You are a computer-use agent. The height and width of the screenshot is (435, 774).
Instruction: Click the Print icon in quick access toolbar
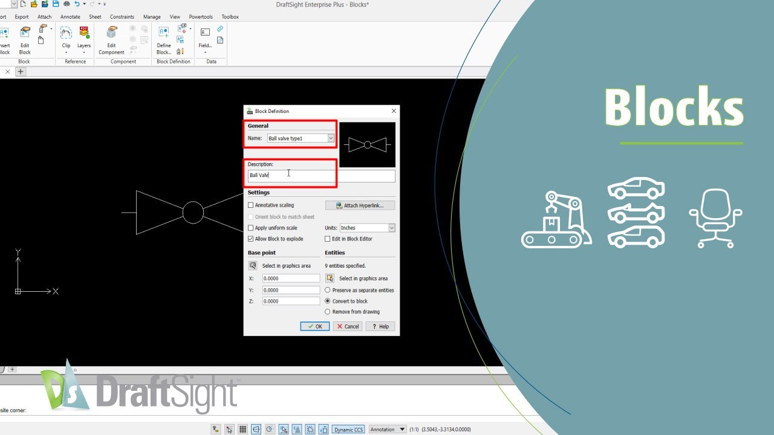66,4
